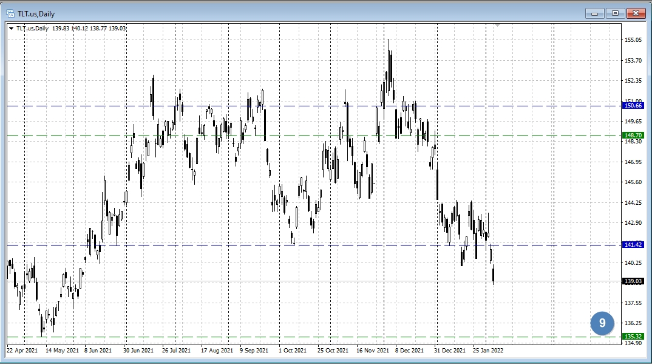Select the 141.42 blue price level tag
This screenshot has width=652, height=364.
633,245
